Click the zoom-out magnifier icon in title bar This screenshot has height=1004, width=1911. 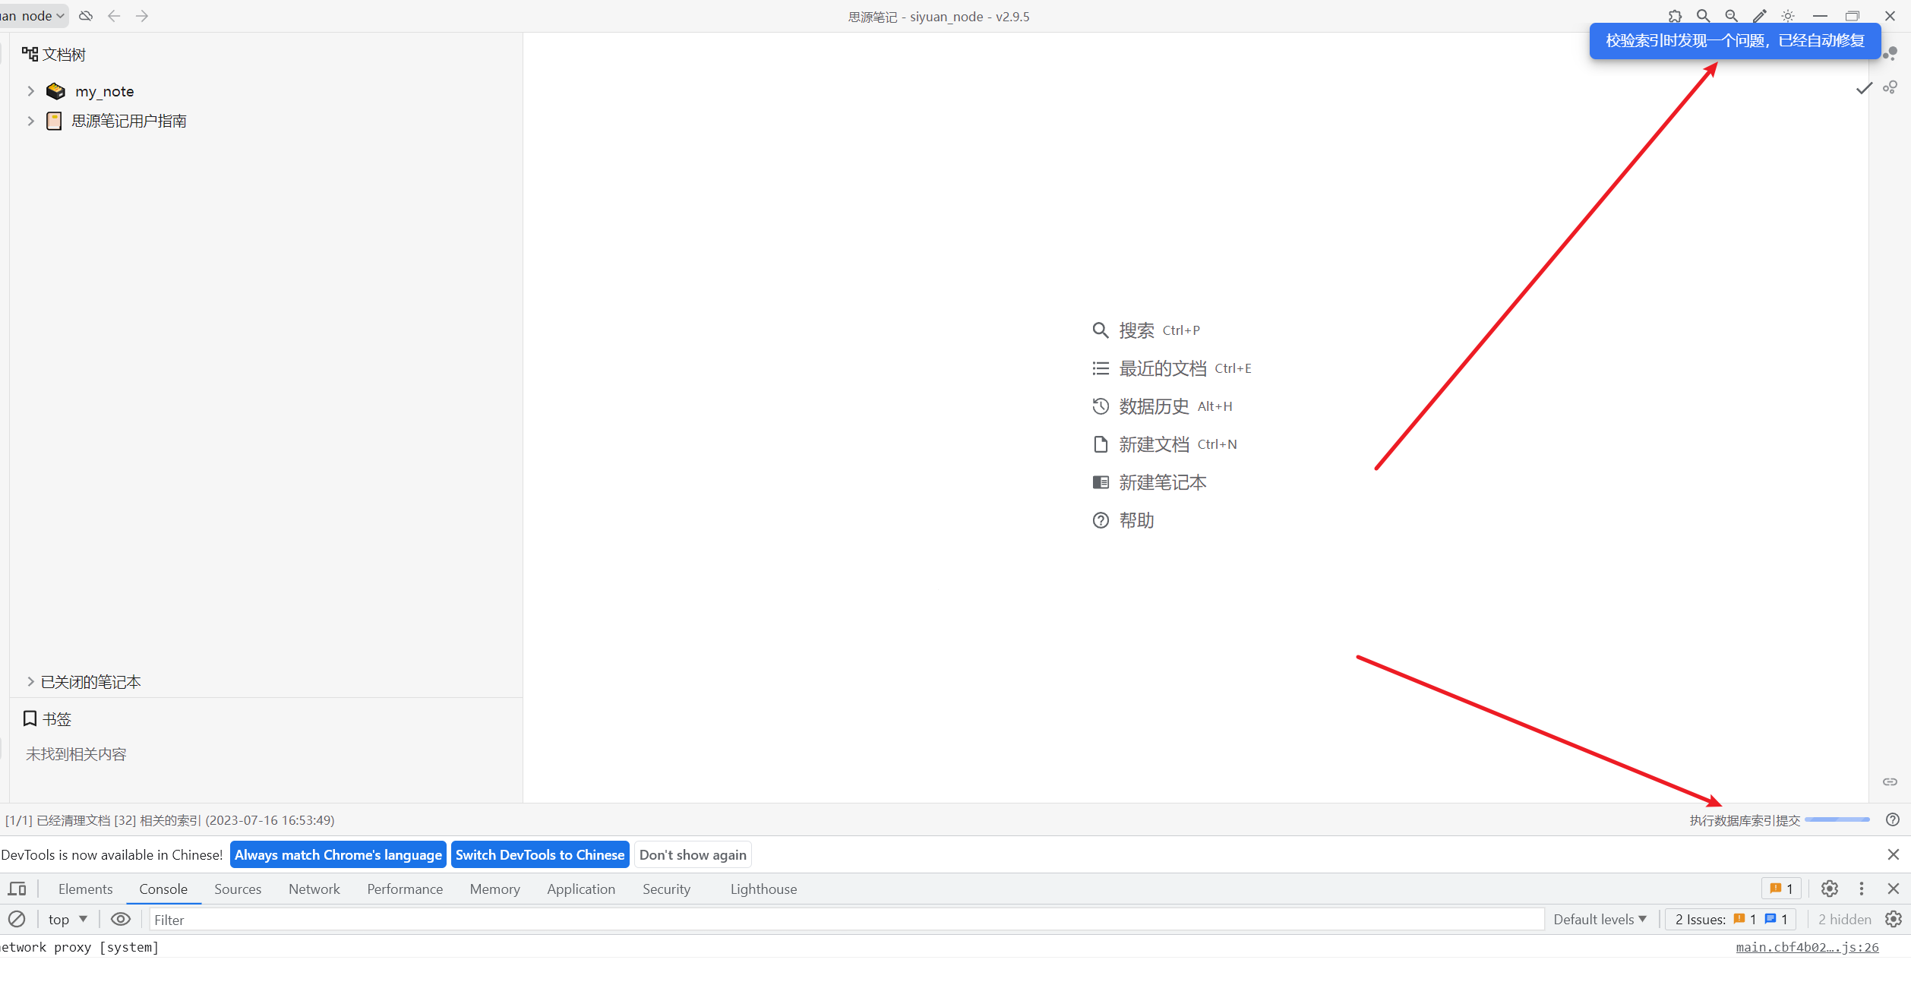pos(1731,16)
